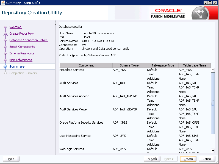Image resolution: width=219 pixels, height=164 pixels.
Task: Open the Select Components step
Action: (22, 47)
